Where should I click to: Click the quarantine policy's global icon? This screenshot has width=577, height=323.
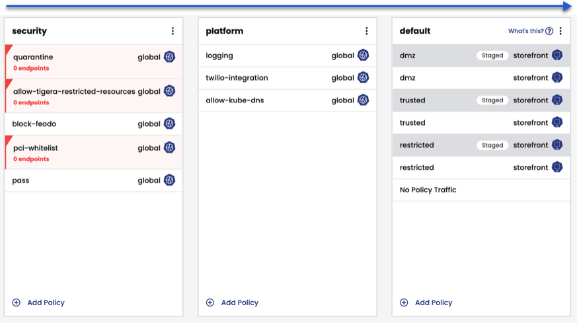tap(170, 57)
